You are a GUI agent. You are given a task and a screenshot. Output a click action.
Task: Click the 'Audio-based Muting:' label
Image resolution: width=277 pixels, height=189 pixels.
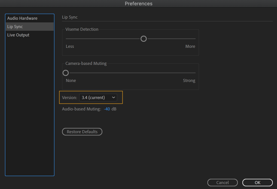[x=81, y=109]
